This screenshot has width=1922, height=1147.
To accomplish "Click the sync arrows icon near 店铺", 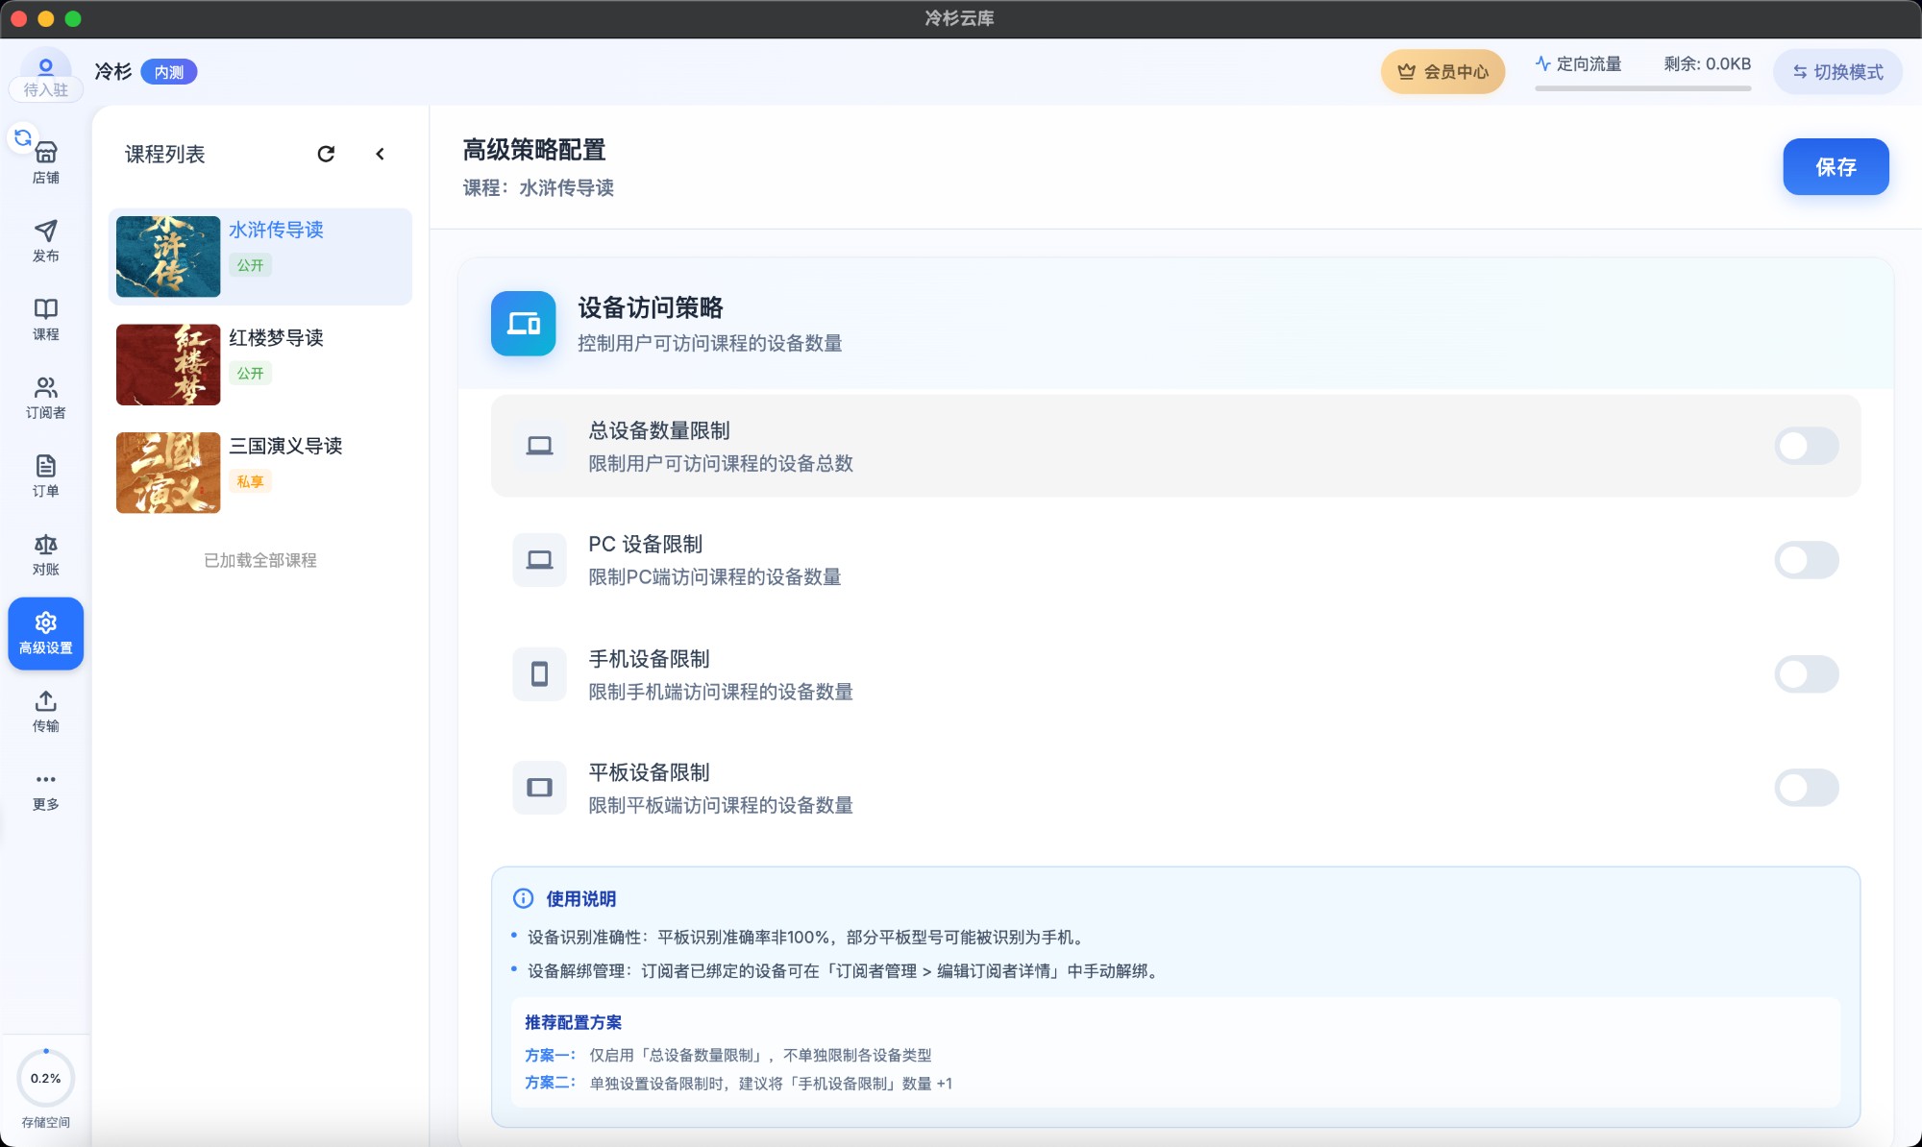I will (x=22, y=137).
